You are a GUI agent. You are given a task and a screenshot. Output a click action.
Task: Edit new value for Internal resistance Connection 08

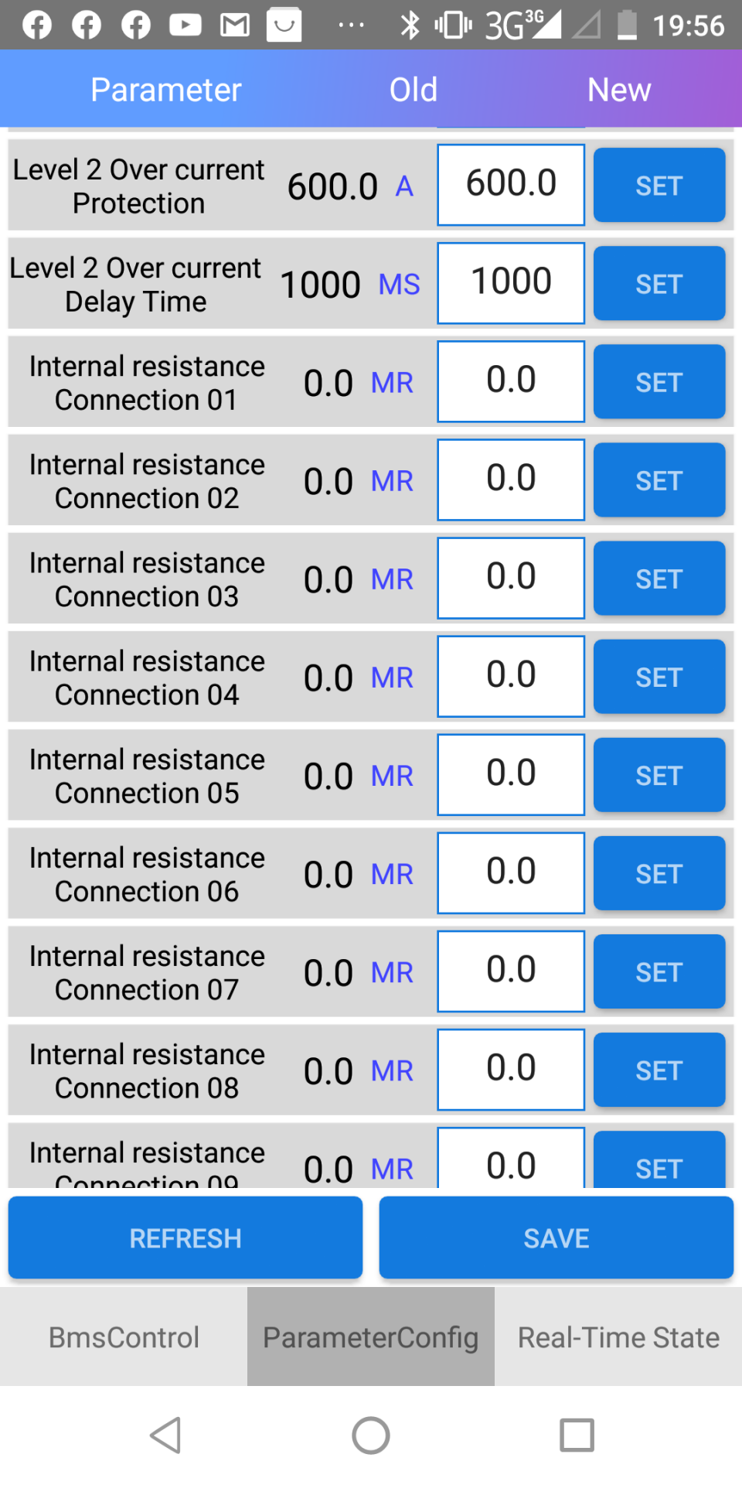pos(511,1069)
